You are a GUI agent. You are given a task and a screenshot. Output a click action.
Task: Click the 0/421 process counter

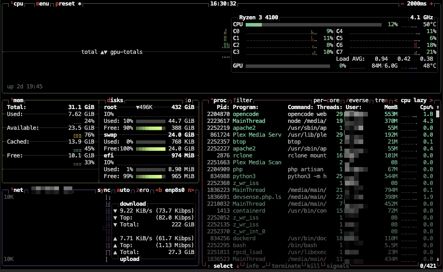click(428, 266)
